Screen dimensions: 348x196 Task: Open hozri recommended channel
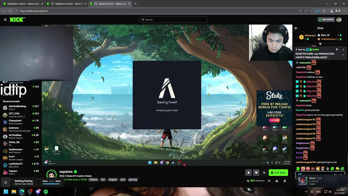[21, 158]
